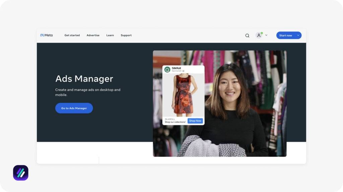343x192 pixels.
Task: Click Shop Now in the SilkRoll ad
Action: click(x=195, y=121)
